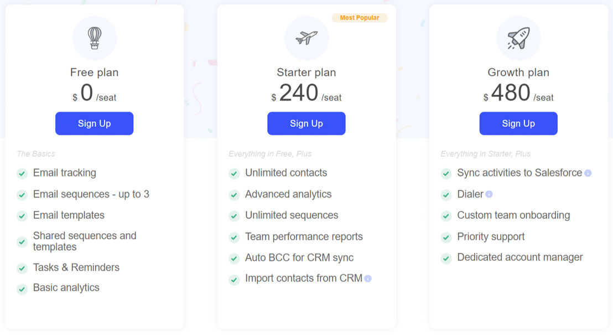Click the Growth plan title

pyautogui.click(x=518, y=73)
